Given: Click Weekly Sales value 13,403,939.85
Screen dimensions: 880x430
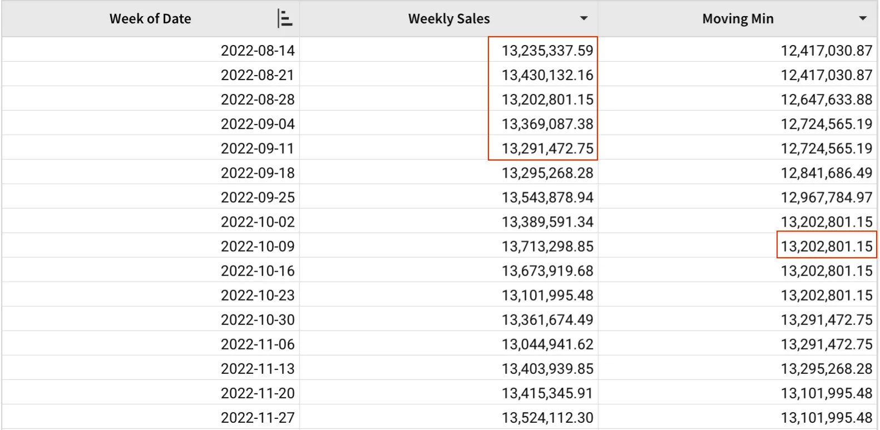Looking at the screenshot, I should [x=547, y=368].
